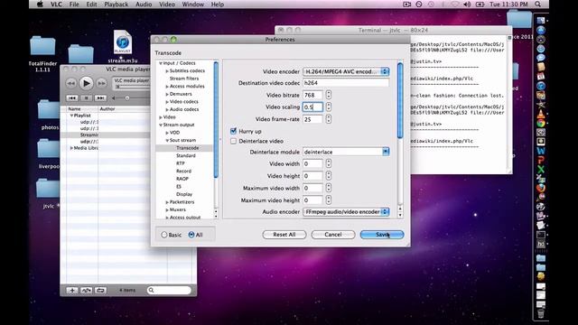Click the next track button in VLC
578x325 pixels.
coord(100,98)
